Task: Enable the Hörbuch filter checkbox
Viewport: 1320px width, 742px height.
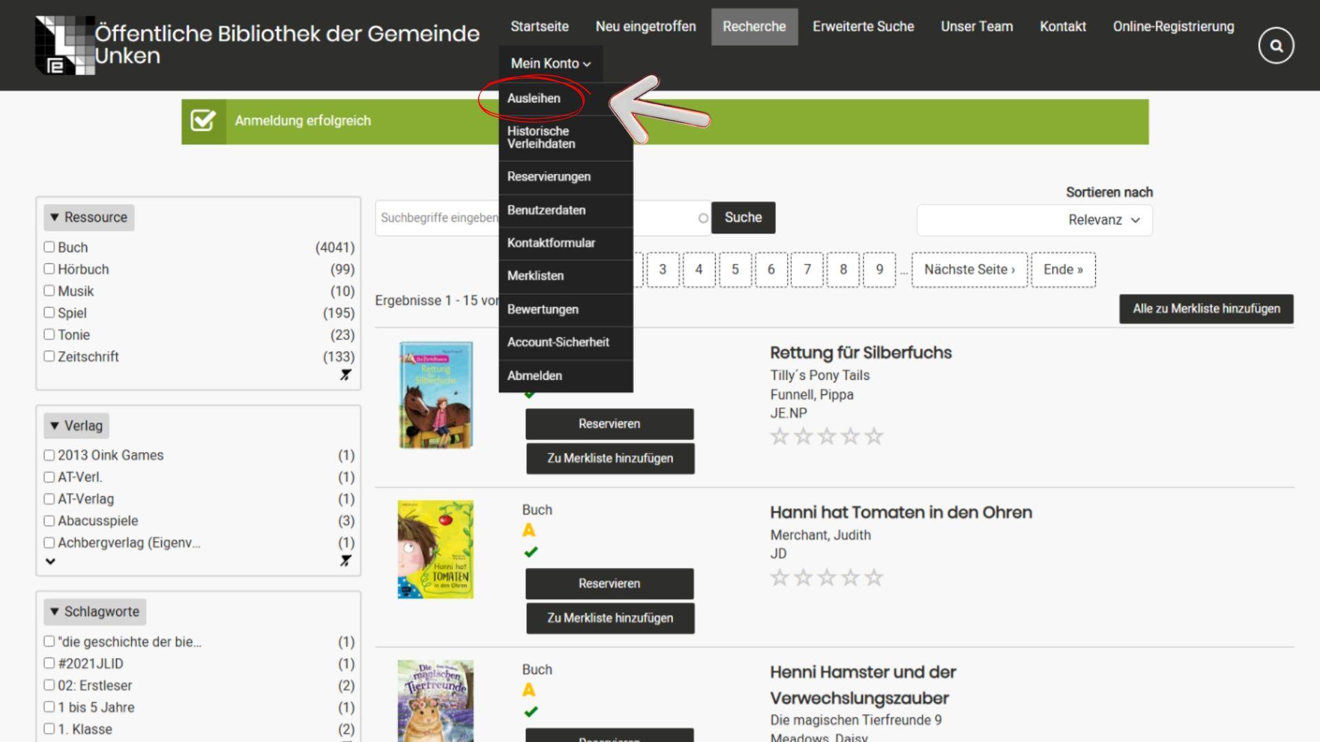Action: click(49, 269)
